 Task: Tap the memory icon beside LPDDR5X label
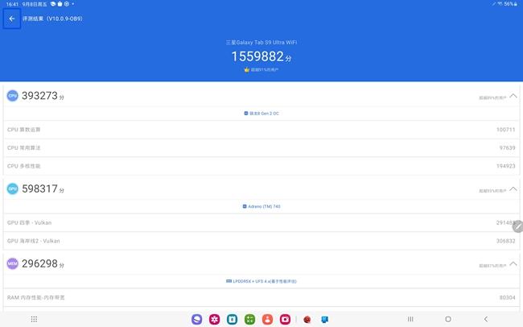(229, 281)
